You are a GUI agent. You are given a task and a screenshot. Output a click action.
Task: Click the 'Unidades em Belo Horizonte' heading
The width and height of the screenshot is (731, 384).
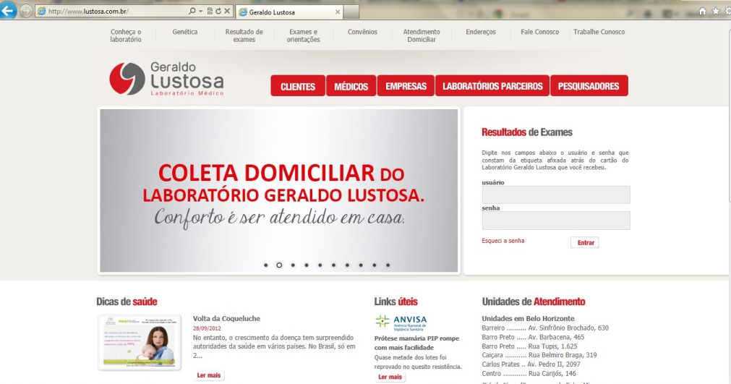tap(529, 319)
